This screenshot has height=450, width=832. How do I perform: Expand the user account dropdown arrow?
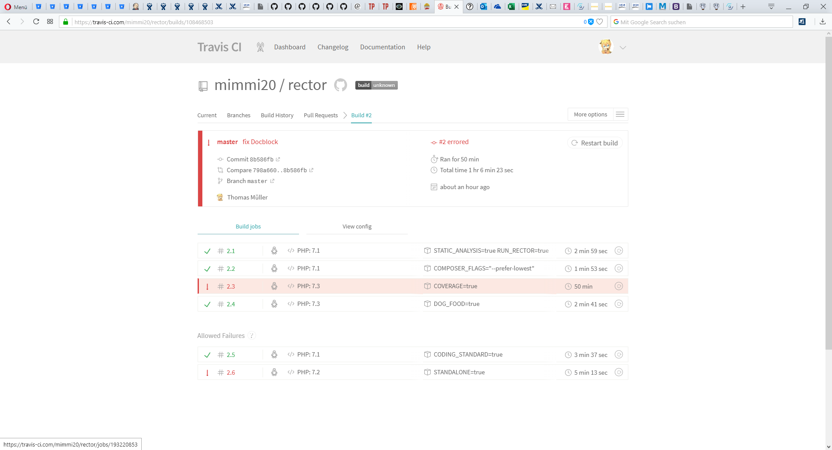[623, 48]
